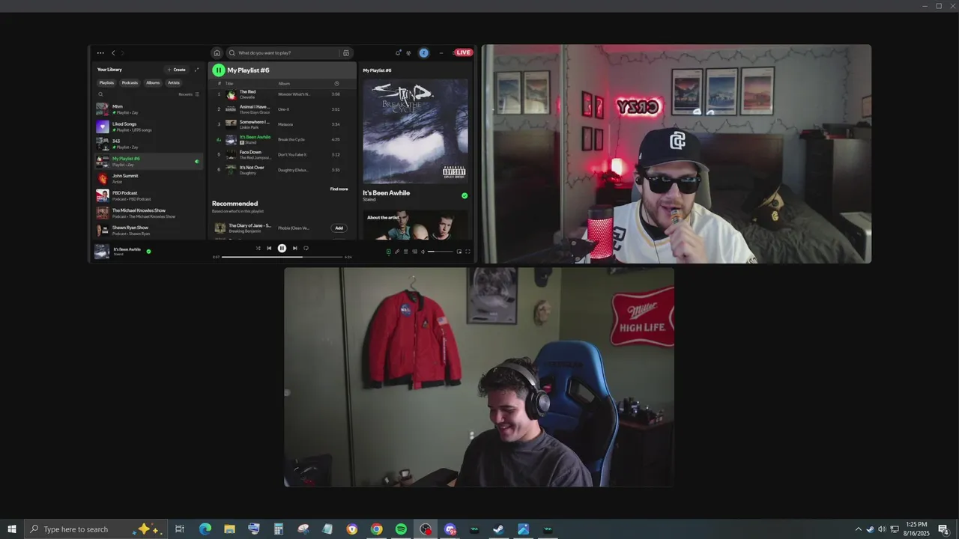Viewport: 959px width, 539px height.
Task: Open Spotify mini player icon
Action: tap(459, 252)
